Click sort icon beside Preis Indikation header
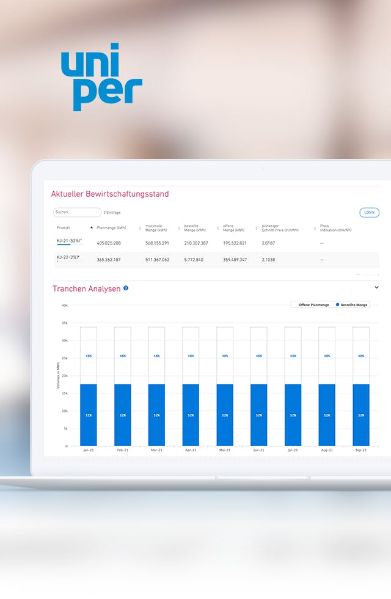This screenshot has height=599, width=391. (x=315, y=228)
